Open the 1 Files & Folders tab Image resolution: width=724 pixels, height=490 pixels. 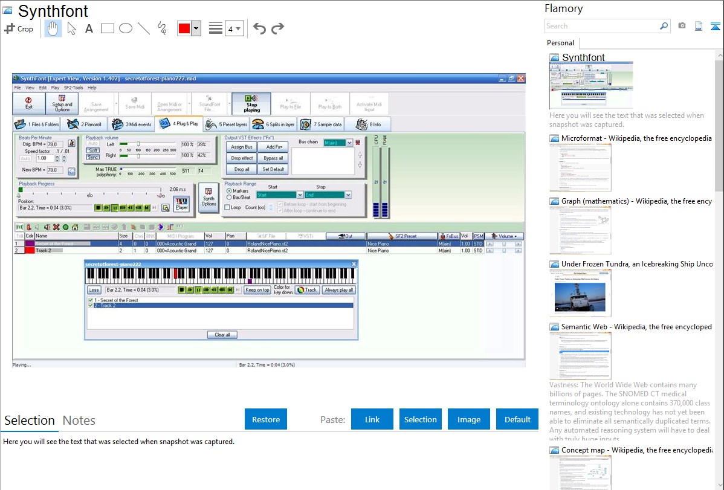[36, 124]
